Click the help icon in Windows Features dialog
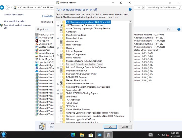The width and height of the screenshot is (182, 138). 130,9
